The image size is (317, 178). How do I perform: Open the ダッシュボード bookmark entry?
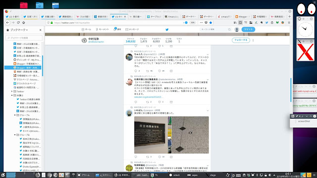[27, 60]
